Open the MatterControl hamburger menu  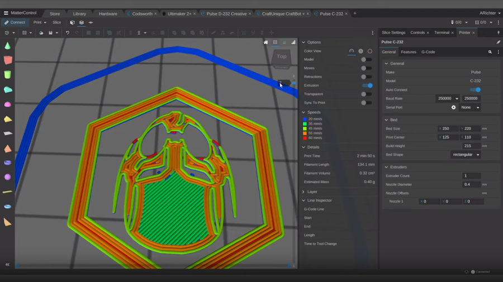coord(6,13)
